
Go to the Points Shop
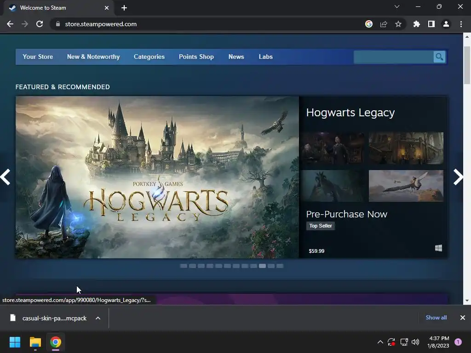pos(196,57)
